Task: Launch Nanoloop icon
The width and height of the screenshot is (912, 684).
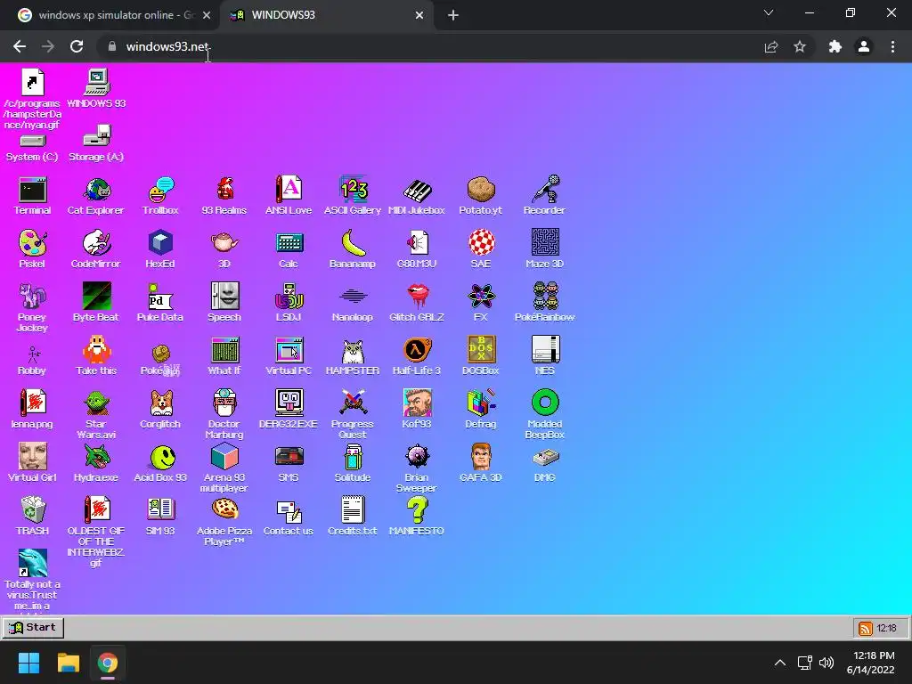Action: [x=353, y=303]
